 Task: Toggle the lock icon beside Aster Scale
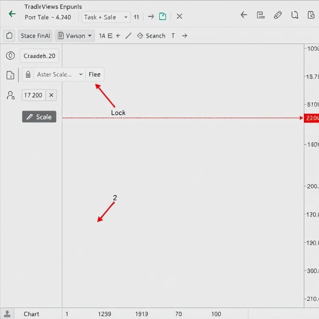click(28, 75)
